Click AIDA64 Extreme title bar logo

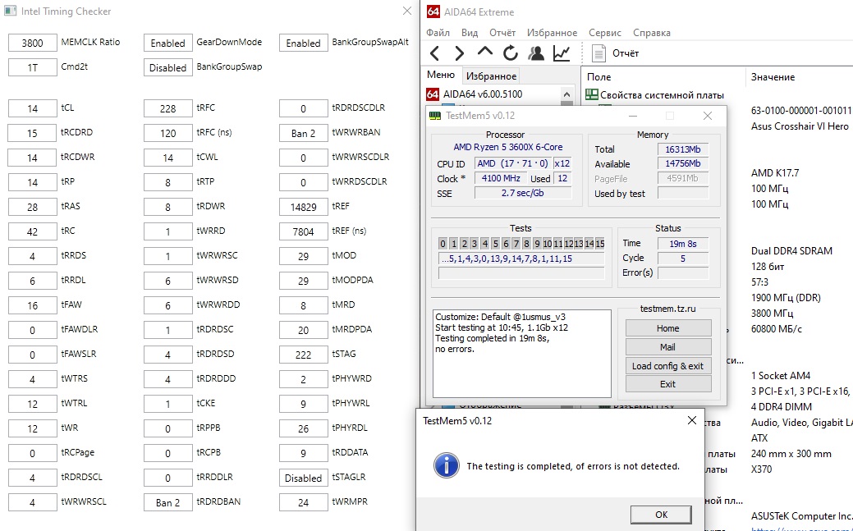coord(433,11)
